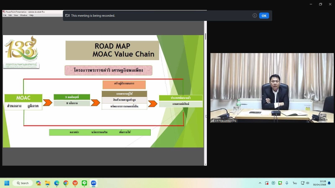This screenshot has height=188, width=335.
Task: Open the Help menu in Acrobat
Action: pyautogui.click(x=31, y=15)
